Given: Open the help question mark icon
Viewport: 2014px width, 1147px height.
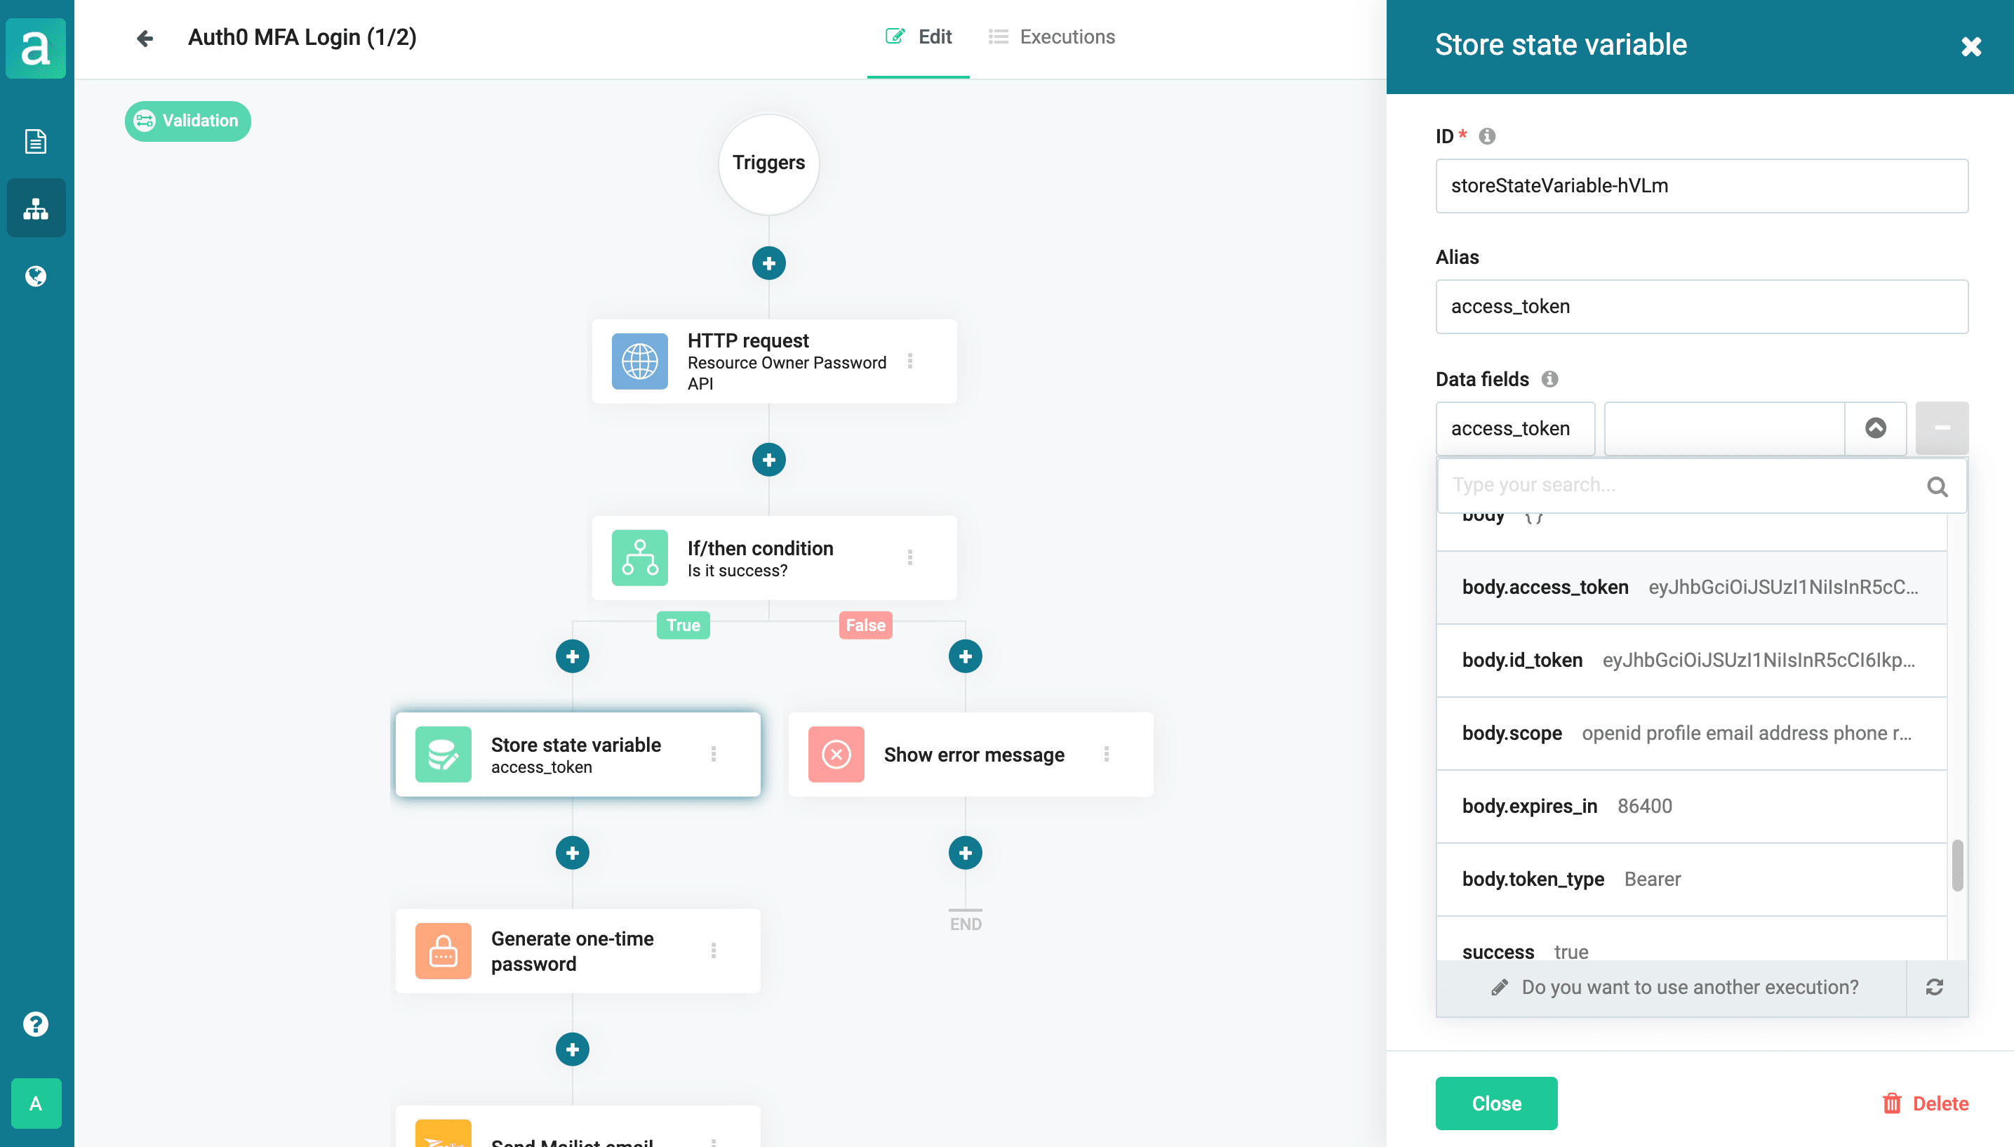Looking at the screenshot, I should coord(36,1024).
